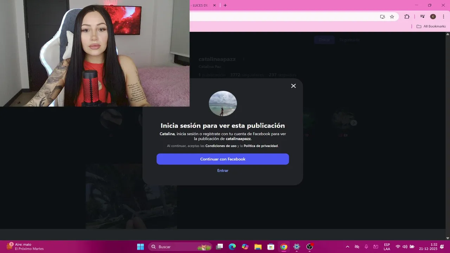450x253 pixels.
Task: Open Settings gear from taskbar
Action: [x=297, y=247]
